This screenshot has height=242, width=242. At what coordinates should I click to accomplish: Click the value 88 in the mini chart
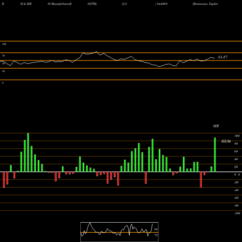tap(156, 229)
